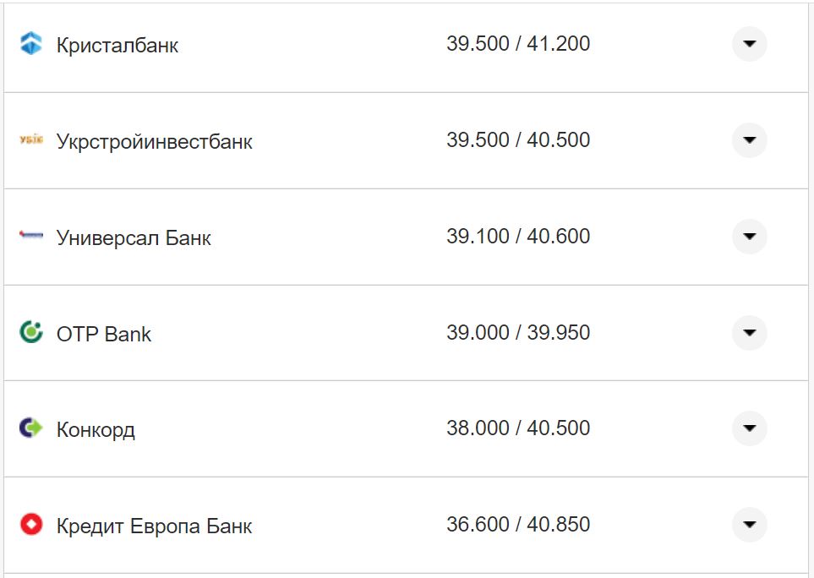Click the Кредит Европа Банк name
Screen dimensions: 814x578
pyautogui.click(x=155, y=526)
